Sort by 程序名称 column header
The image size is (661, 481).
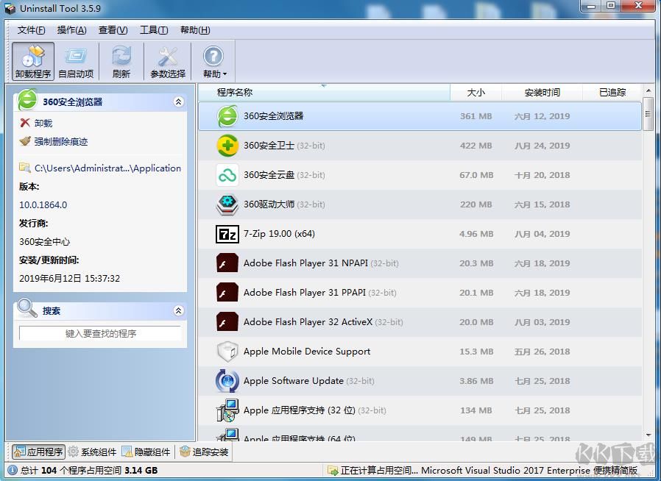click(x=324, y=92)
